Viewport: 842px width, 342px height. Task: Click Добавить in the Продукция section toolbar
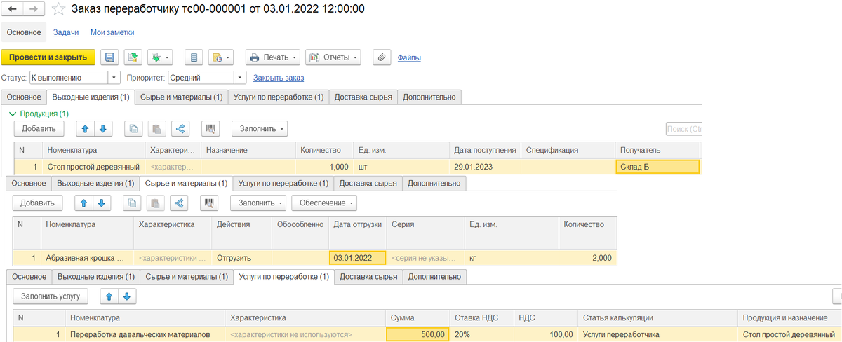coord(39,129)
